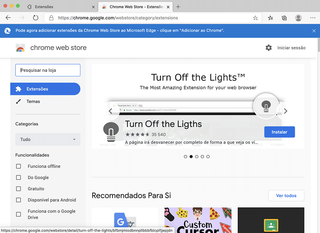Open the store settings gear icon
The height and width of the screenshot is (233, 320).
pos(269,48)
